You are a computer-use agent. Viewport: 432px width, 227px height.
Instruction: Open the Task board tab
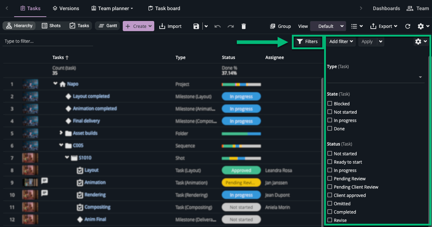(164, 8)
